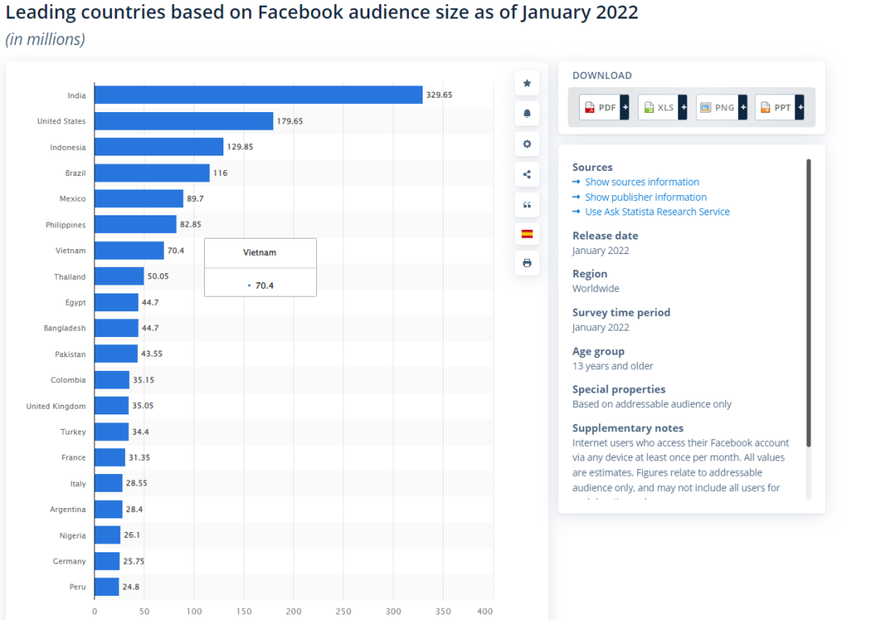Click the '129.85' value label
This screenshot has width=871, height=620.
(240, 147)
